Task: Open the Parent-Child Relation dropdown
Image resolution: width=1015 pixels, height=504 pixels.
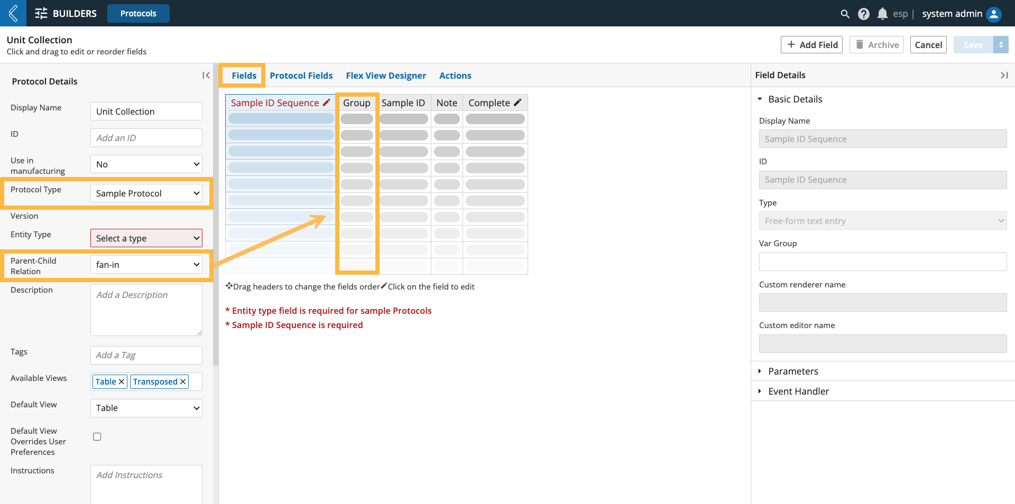Action: pyautogui.click(x=146, y=265)
